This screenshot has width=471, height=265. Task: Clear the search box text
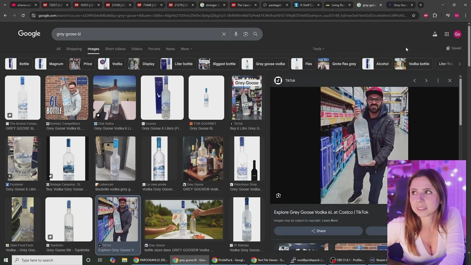pos(224,34)
